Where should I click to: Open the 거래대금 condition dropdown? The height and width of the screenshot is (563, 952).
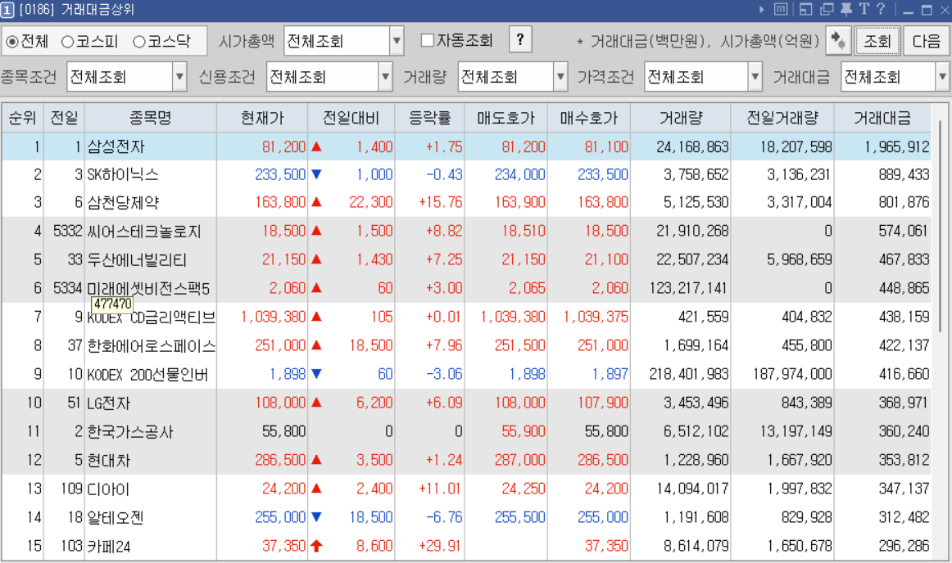coord(942,77)
